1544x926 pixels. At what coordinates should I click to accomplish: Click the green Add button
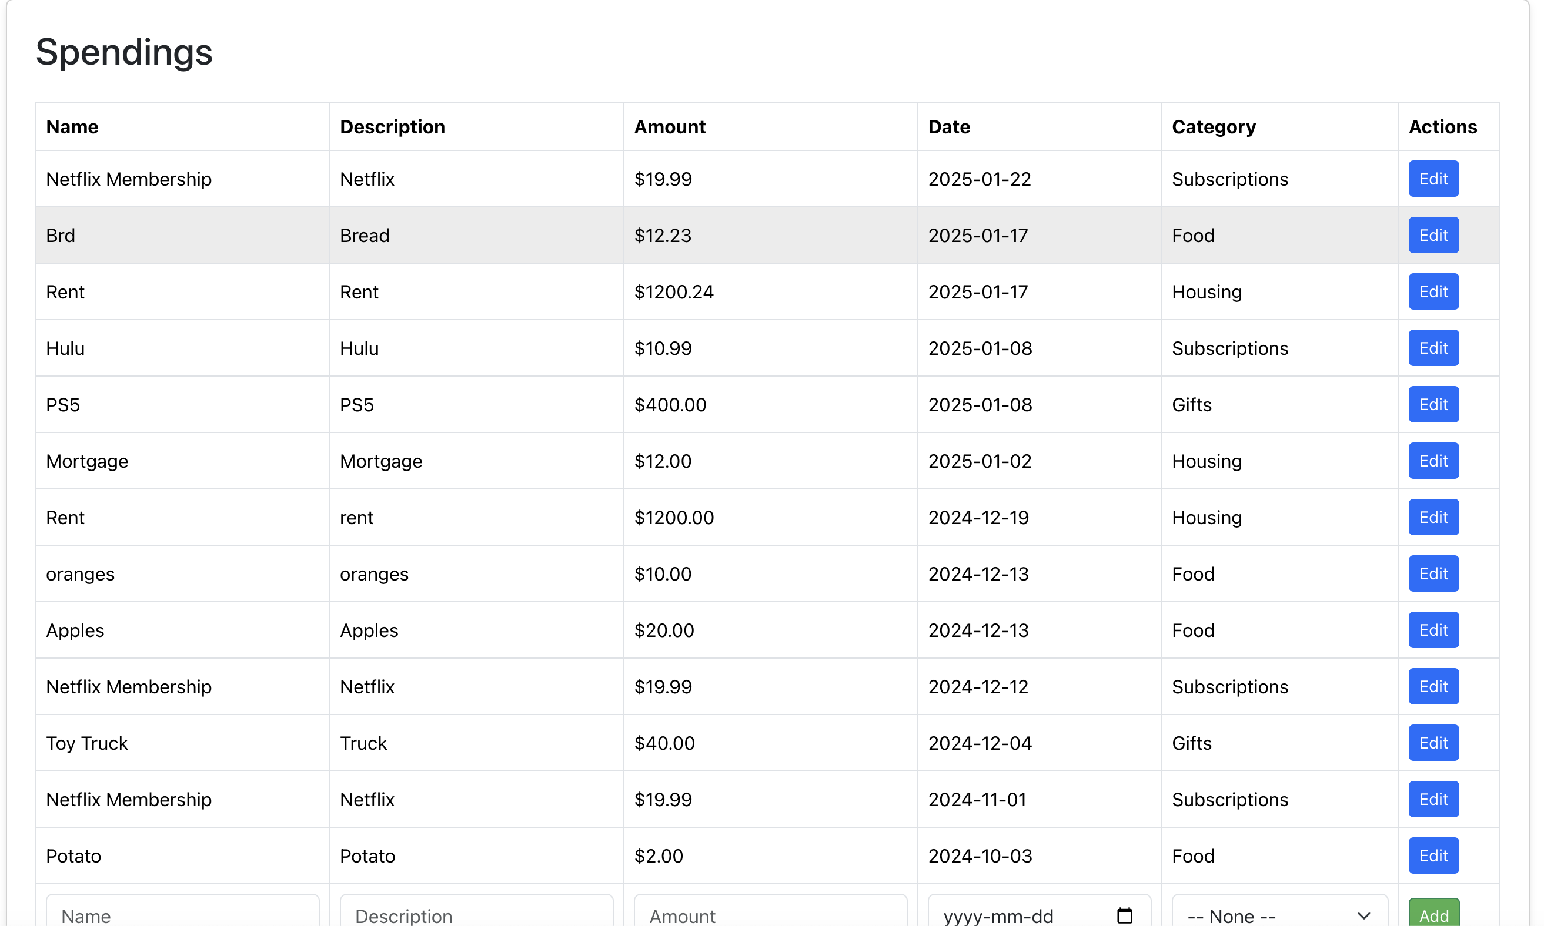(1433, 914)
